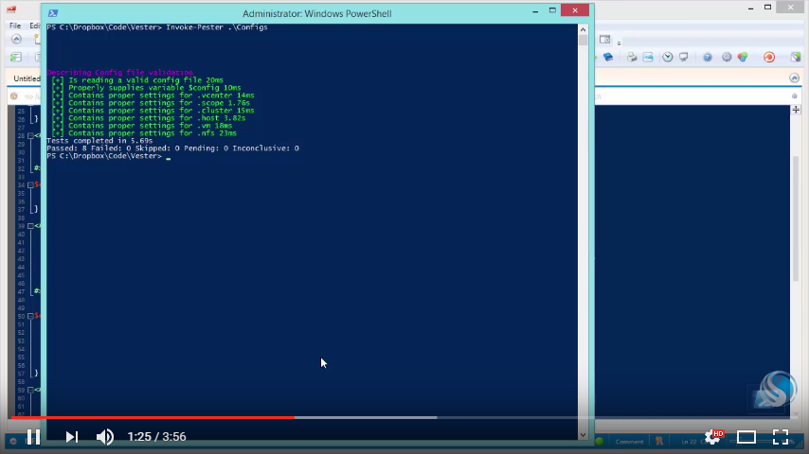809x454 pixels.
Task: Click the green status dot in status bar
Action: [x=599, y=441]
